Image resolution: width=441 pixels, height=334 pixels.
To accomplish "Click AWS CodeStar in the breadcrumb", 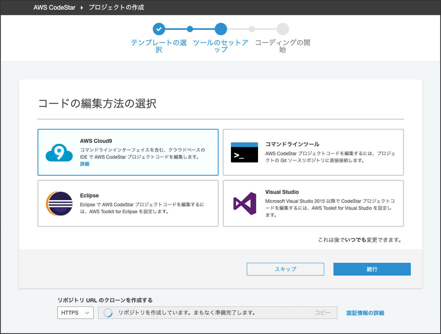I will [x=54, y=8].
